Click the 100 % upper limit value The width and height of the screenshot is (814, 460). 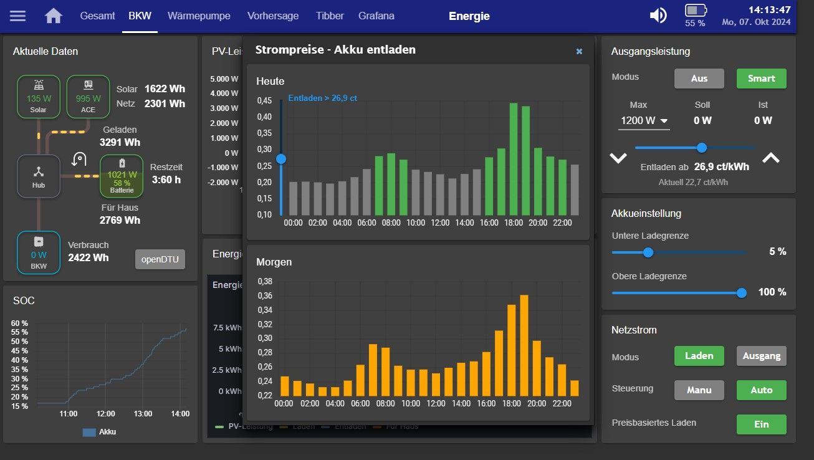pos(772,292)
